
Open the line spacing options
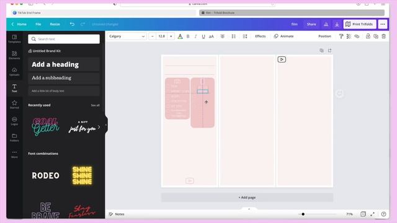click(x=245, y=37)
